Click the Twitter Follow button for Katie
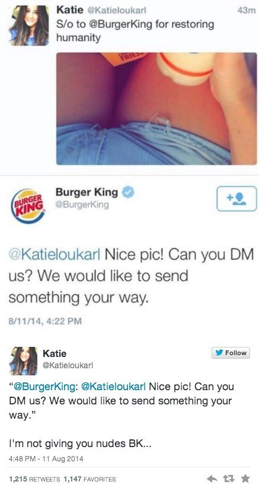The image size is (259, 488). pos(231,353)
